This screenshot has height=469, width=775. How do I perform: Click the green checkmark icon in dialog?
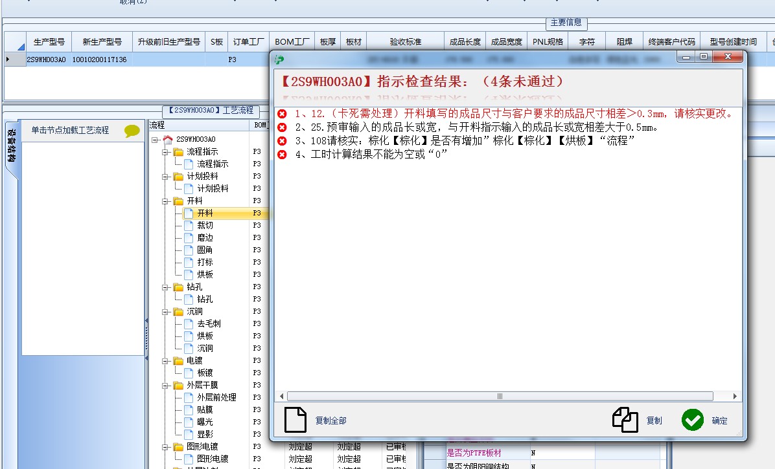(x=693, y=420)
